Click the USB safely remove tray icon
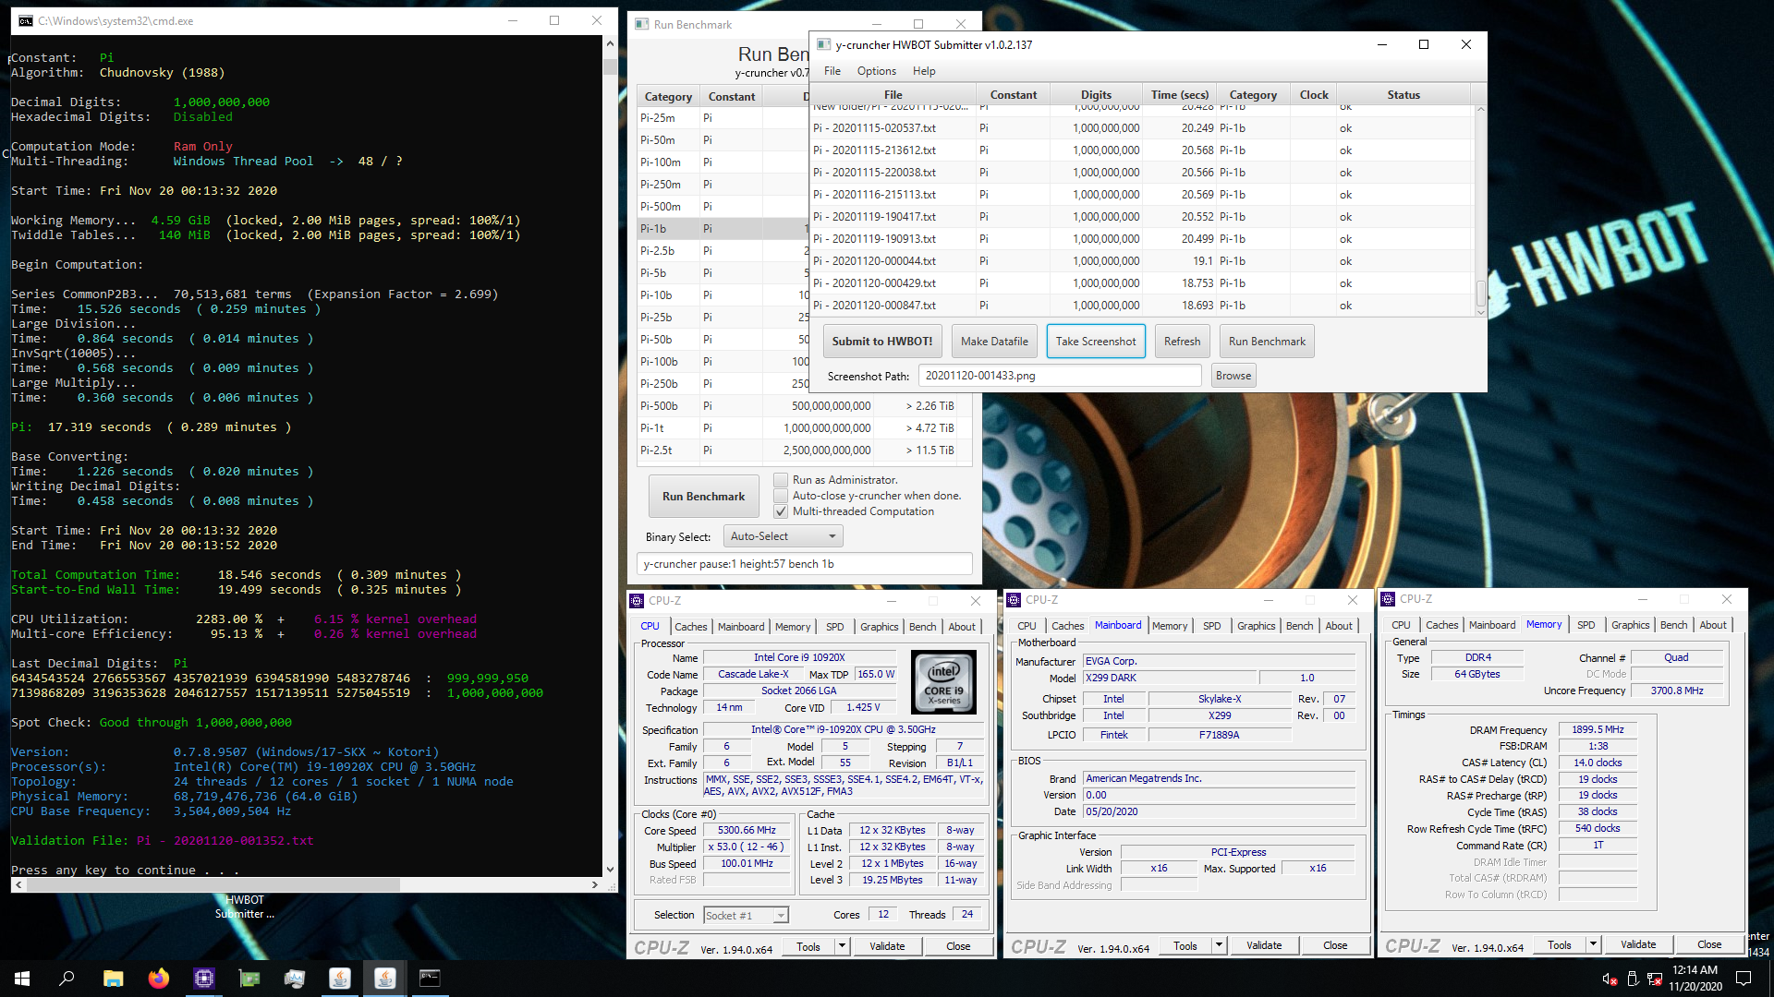This screenshot has width=1774, height=997. tap(1633, 979)
